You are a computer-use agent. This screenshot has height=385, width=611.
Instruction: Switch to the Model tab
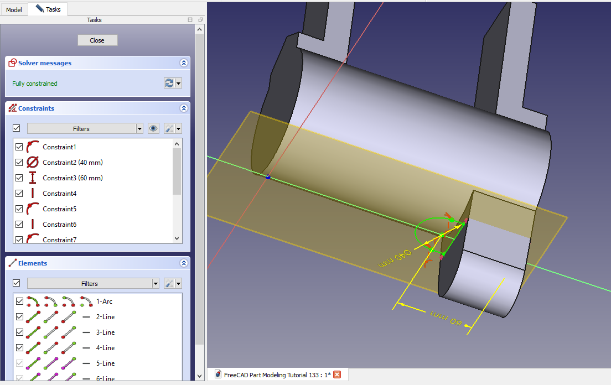14,9
